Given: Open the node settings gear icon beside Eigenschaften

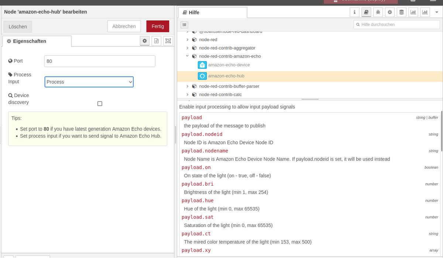Looking at the screenshot, I should pos(145,41).
